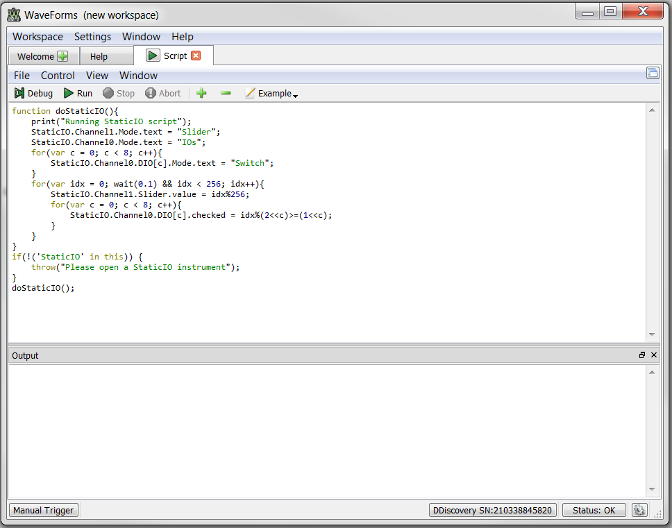
Task: Click the Output panel scroll down arrow
Action: (x=652, y=489)
